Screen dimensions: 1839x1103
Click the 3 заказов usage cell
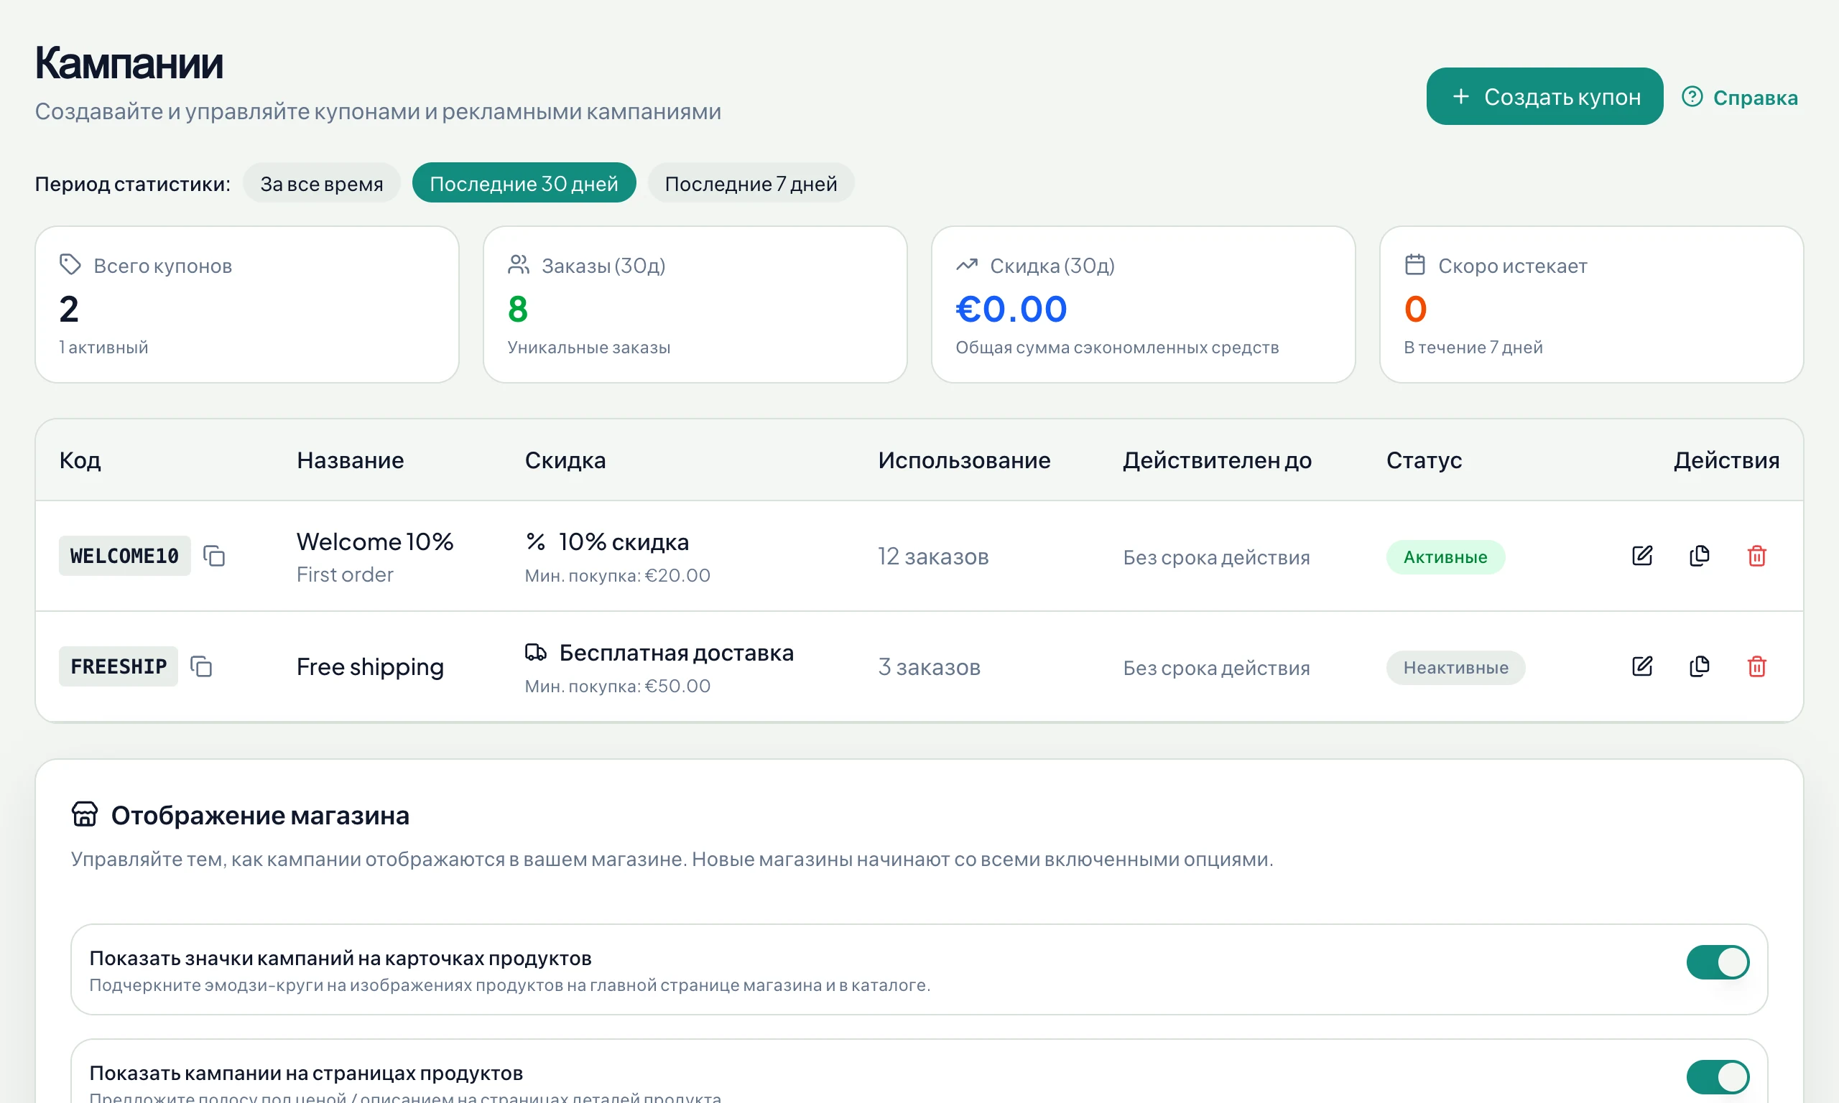[929, 667]
